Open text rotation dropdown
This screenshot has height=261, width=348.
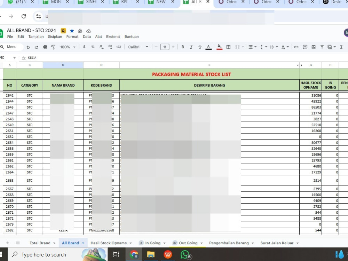pos(285,47)
